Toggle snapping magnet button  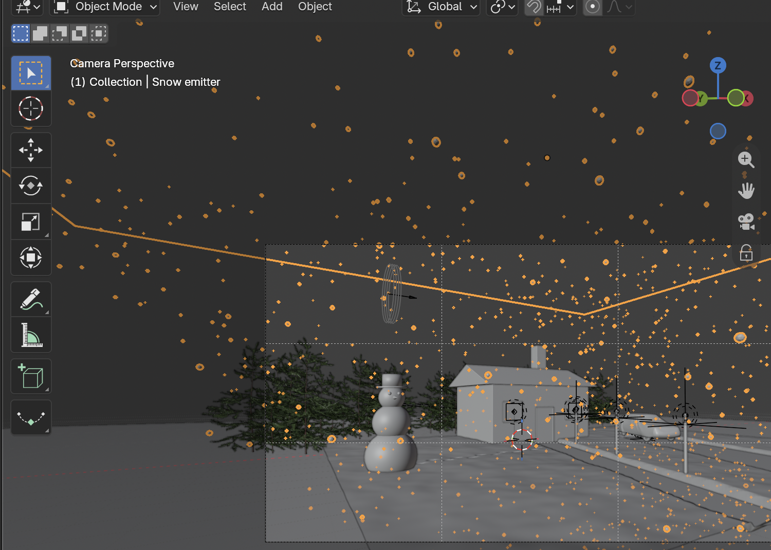coord(534,7)
